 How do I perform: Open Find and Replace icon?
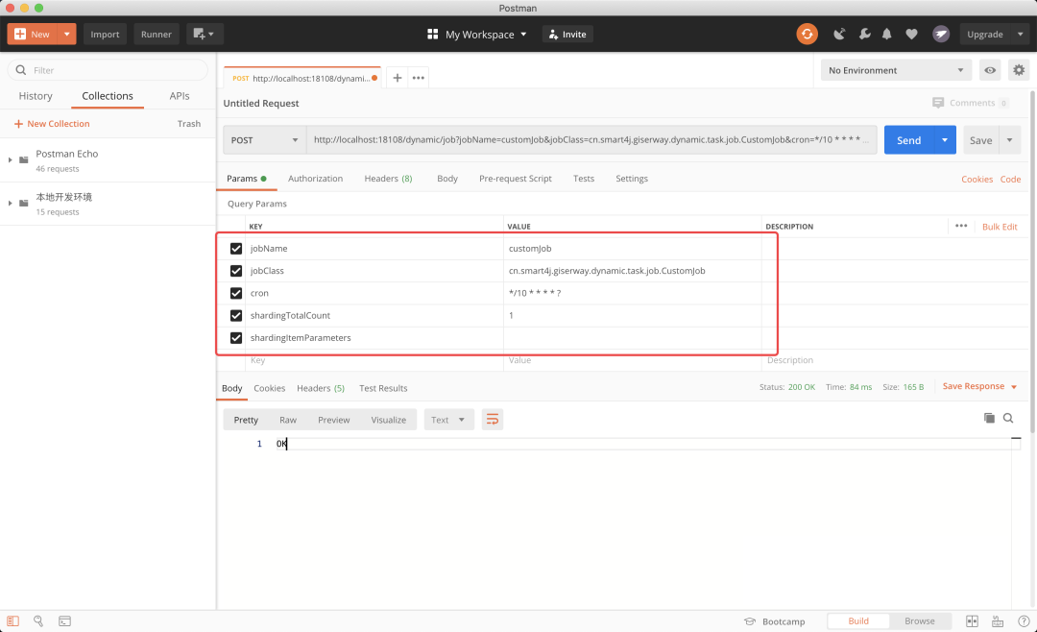pyautogui.click(x=38, y=621)
